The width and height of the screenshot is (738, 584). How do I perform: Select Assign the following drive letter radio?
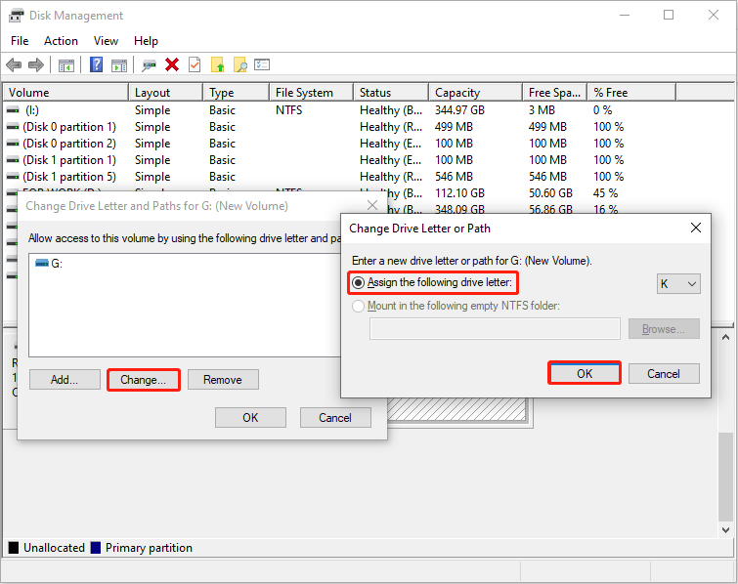click(x=358, y=282)
